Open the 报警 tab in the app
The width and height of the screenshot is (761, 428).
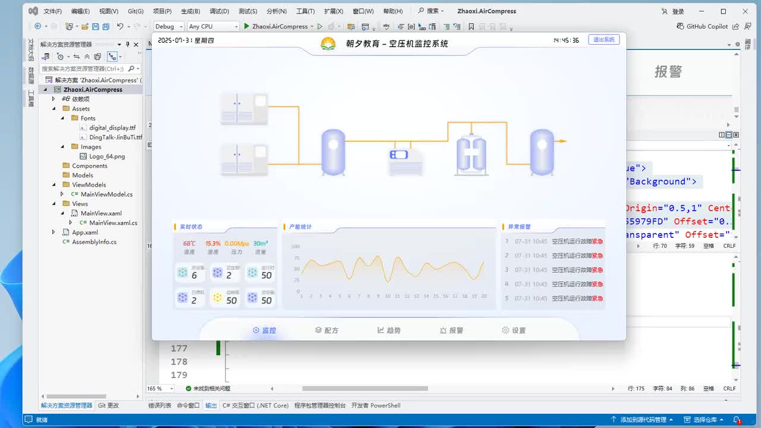click(451, 331)
